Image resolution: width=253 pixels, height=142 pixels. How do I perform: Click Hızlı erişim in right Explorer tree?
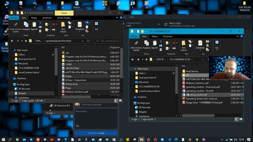pos(143,69)
